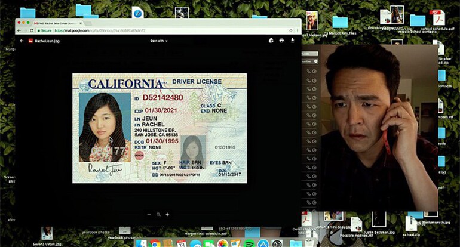This screenshot has height=247, width=460.
Task: Open Photos from the Dock
Action: (x=223, y=244)
